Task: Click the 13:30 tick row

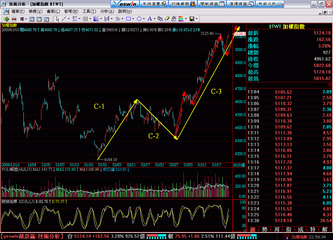Action: [x=289, y=220]
